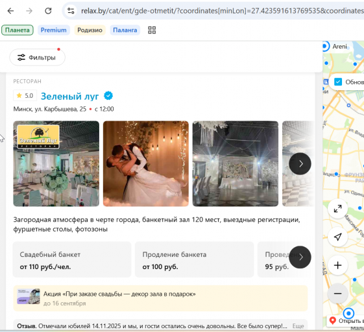The height and width of the screenshot is (332, 364).
Task: Open the grid of all categories icon
Action: [x=152, y=30]
